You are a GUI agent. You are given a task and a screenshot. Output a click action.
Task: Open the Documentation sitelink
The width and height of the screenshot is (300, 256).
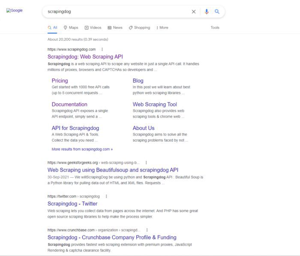point(69,104)
